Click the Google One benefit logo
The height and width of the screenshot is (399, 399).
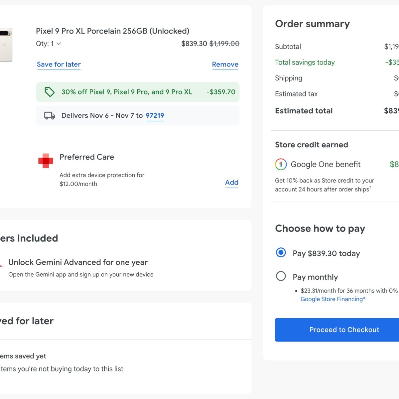281,164
